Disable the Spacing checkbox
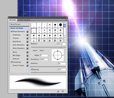The height and width of the screenshot is (98, 114). tap(32, 69)
